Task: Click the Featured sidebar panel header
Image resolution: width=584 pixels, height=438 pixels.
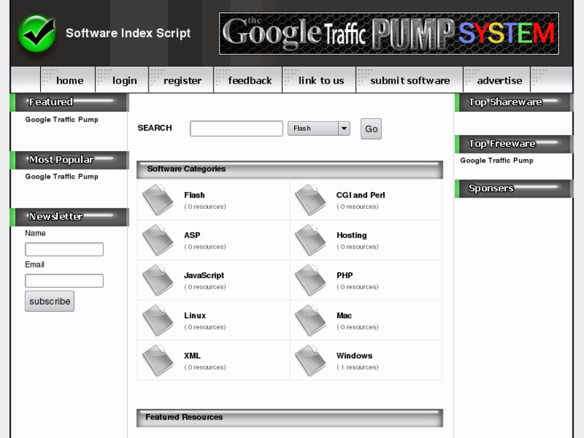Action: (x=69, y=103)
